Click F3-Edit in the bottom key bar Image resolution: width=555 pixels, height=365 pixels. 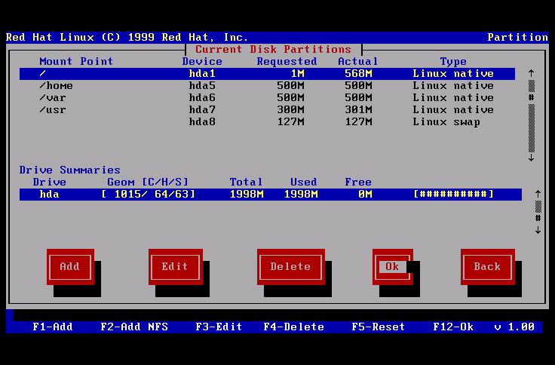click(219, 327)
